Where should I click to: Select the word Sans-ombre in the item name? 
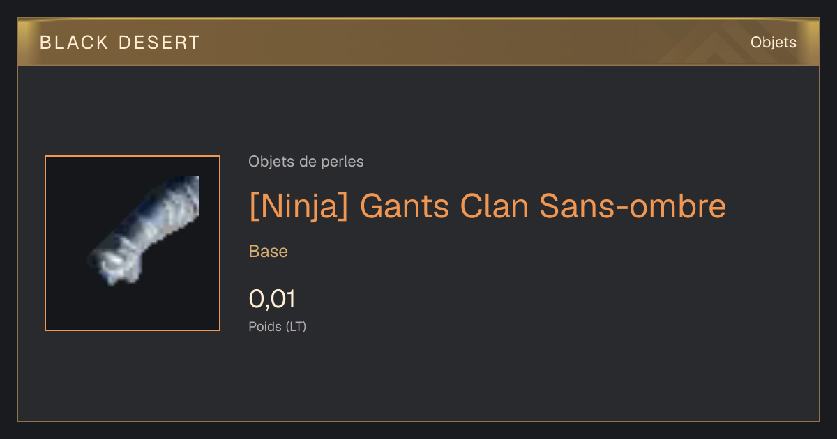(633, 206)
